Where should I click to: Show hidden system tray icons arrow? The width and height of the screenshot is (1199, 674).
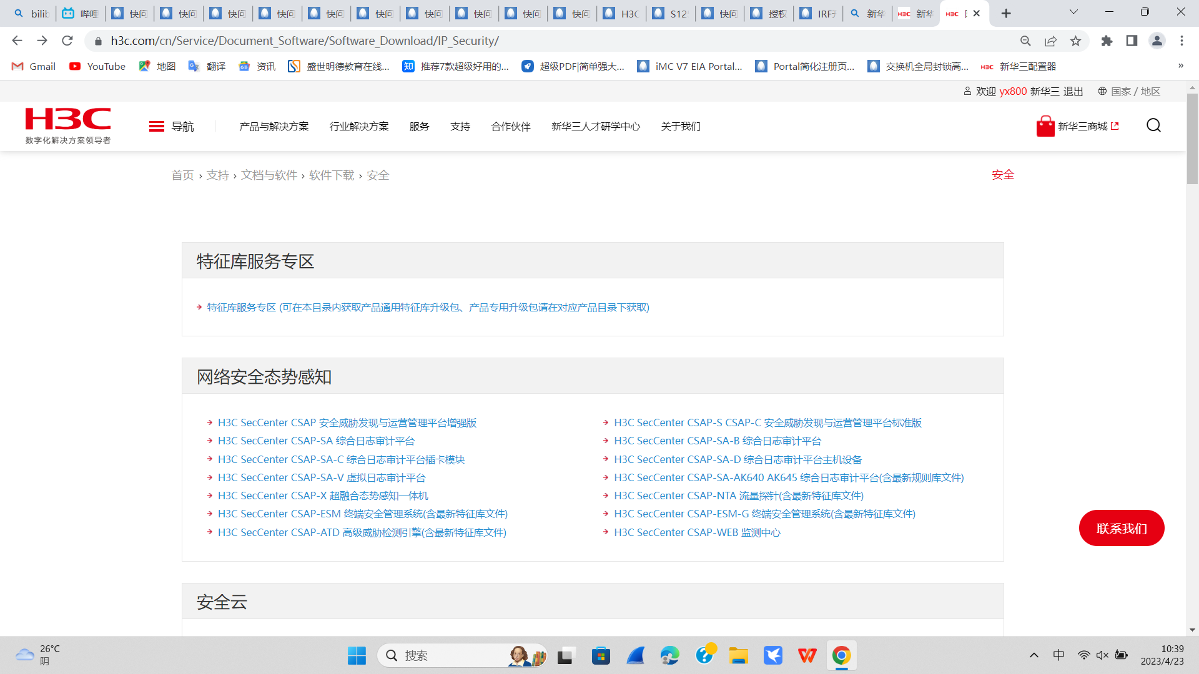(1034, 655)
